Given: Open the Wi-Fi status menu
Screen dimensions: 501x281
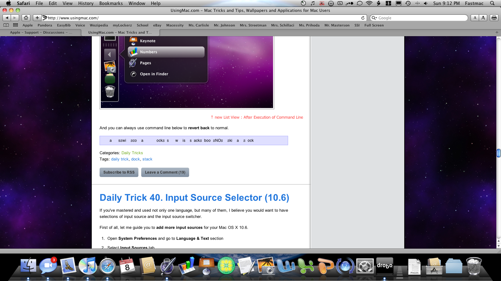Looking at the screenshot, I should click(369, 3).
